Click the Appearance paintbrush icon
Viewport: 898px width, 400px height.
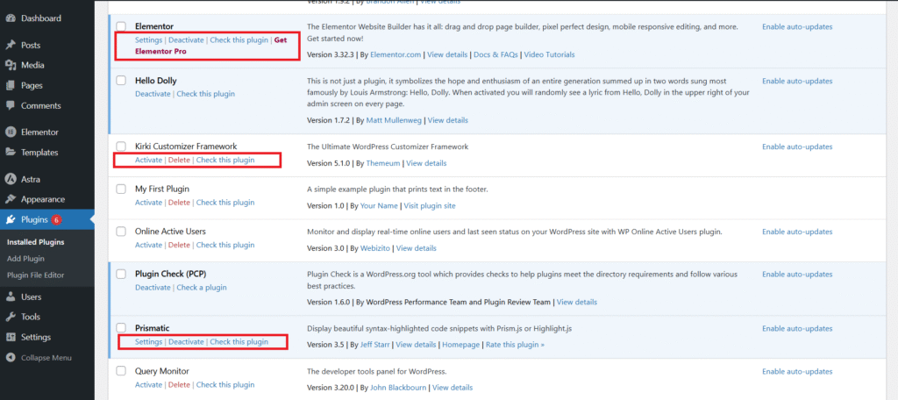click(x=10, y=199)
